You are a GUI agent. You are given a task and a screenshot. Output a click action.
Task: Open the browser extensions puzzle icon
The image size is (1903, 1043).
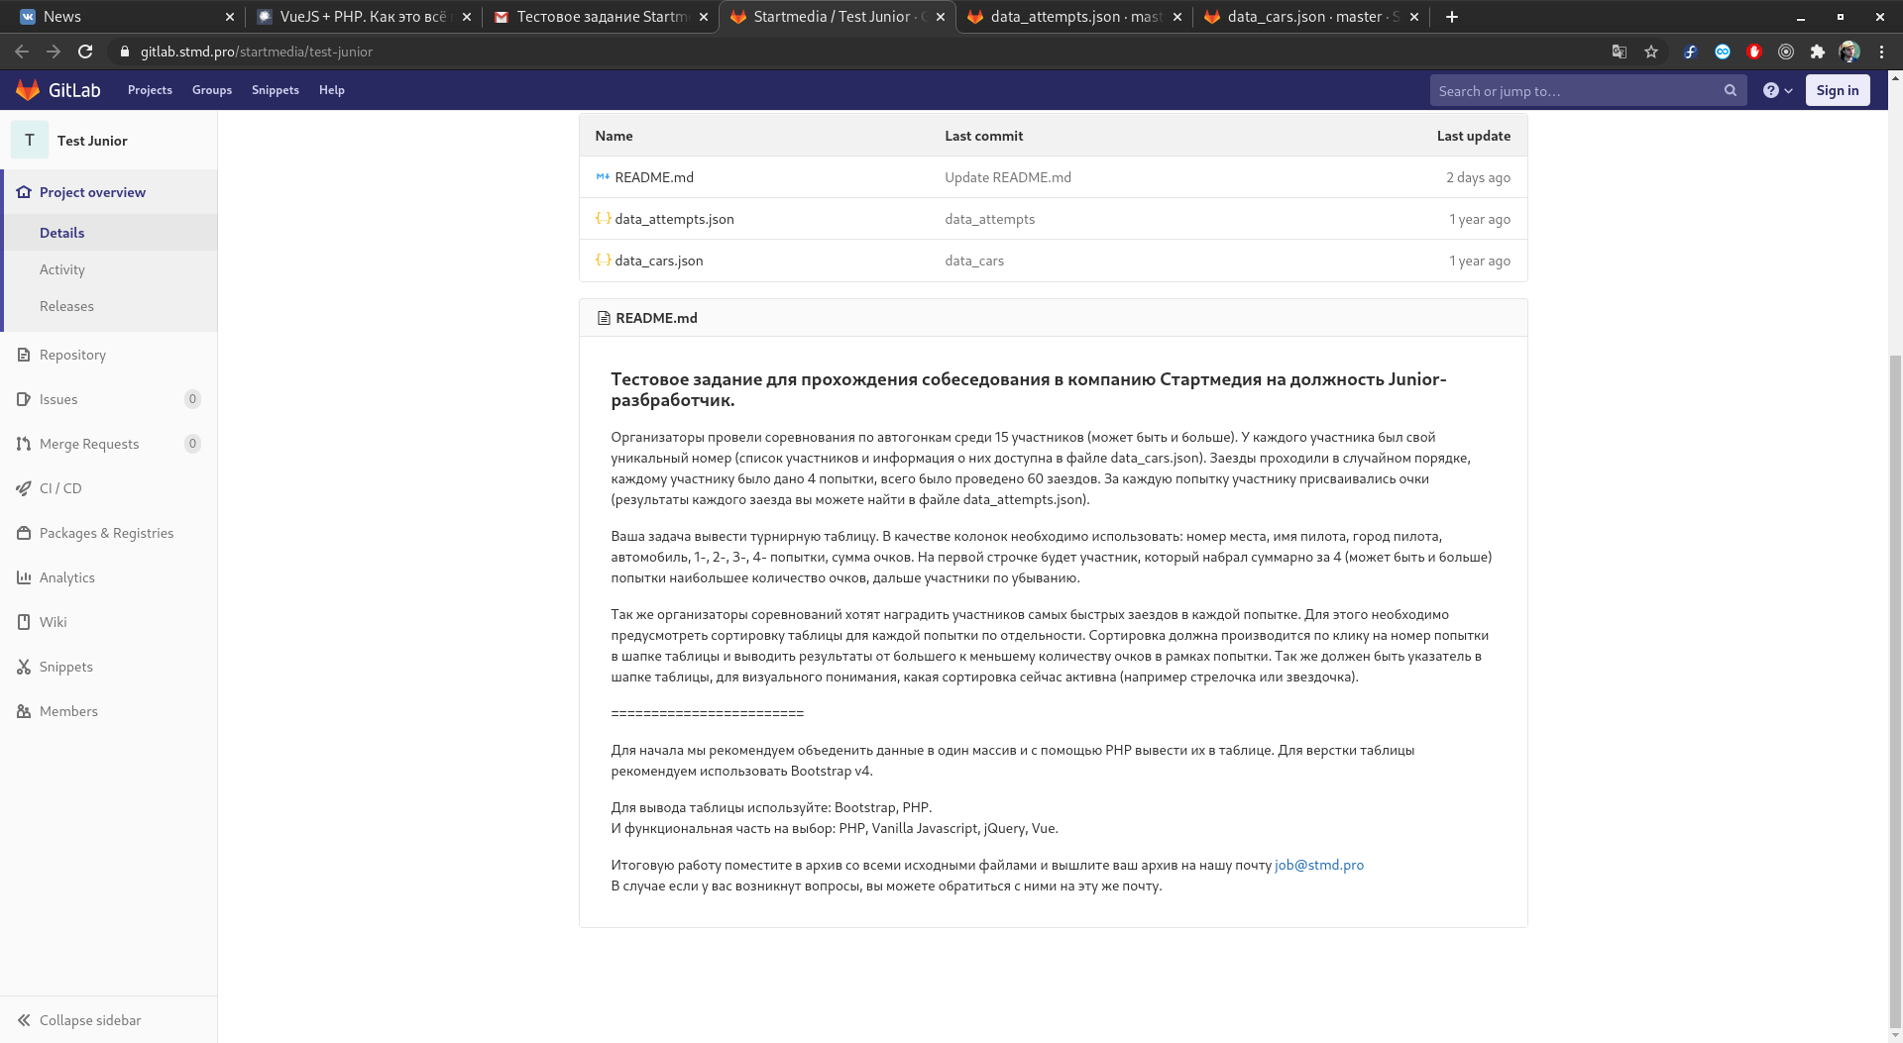pyautogui.click(x=1818, y=52)
